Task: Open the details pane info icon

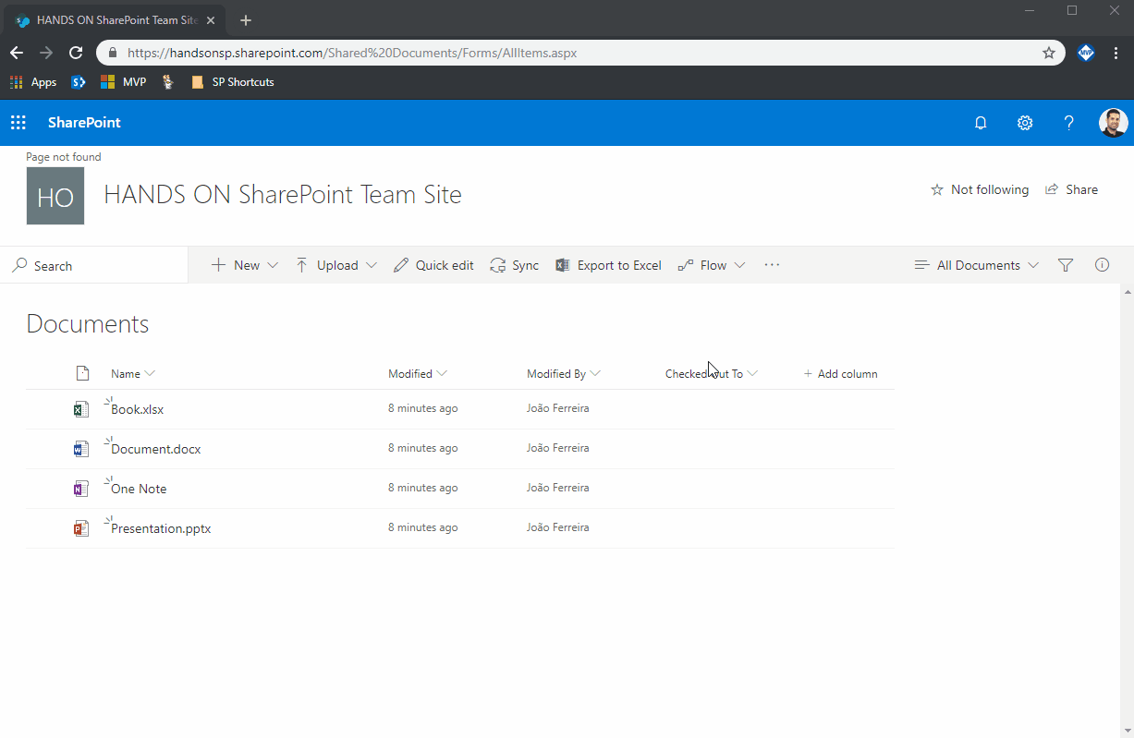Action: pyautogui.click(x=1102, y=265)
